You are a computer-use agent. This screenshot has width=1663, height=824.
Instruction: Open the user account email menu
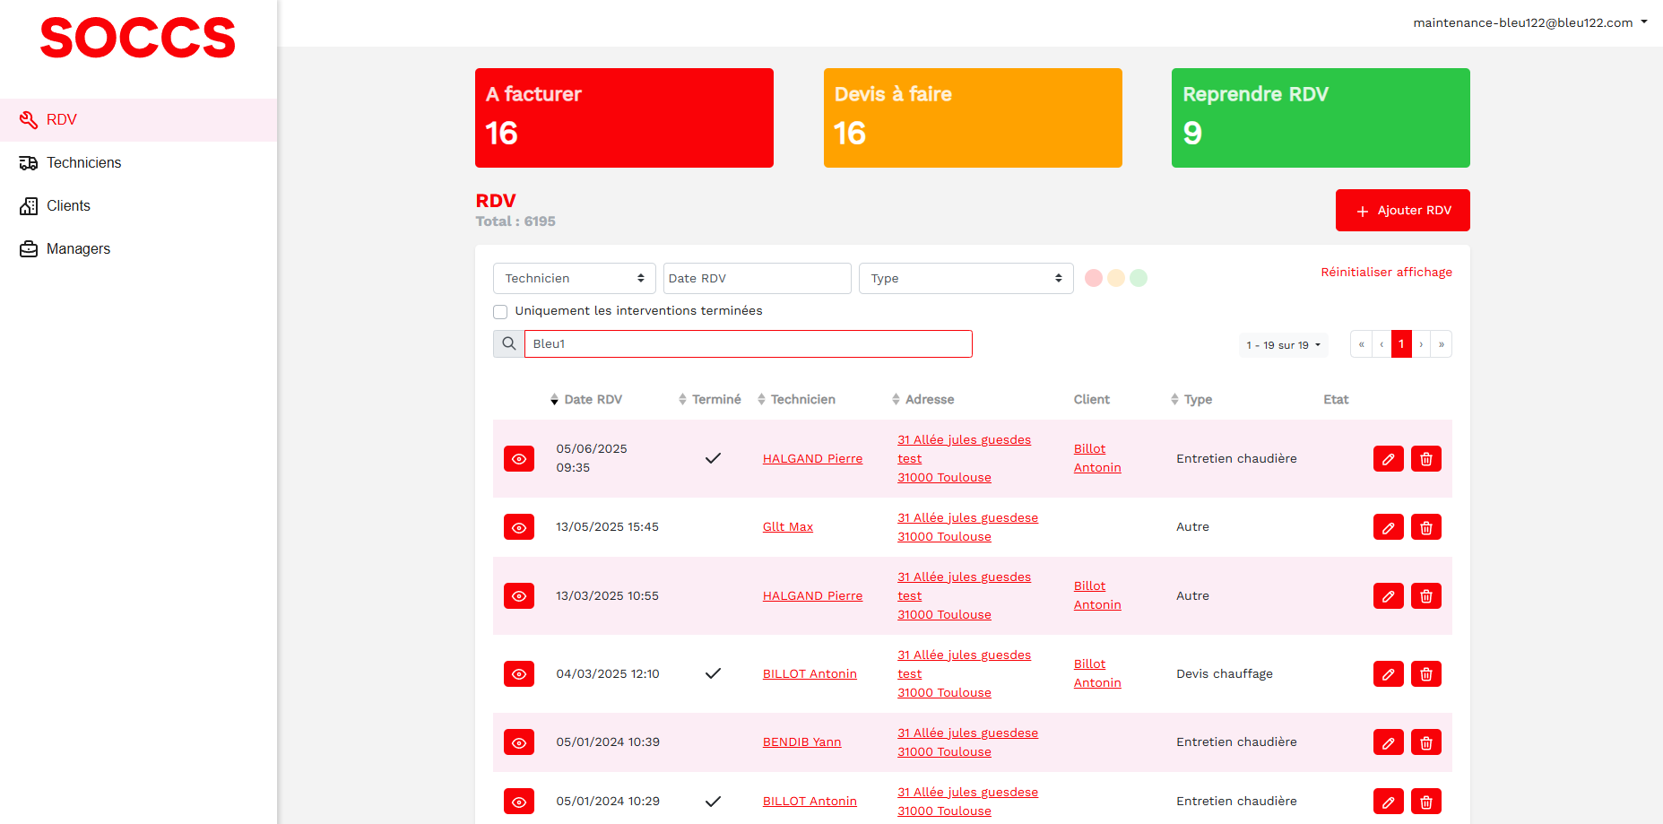[x=1529, y=22]
